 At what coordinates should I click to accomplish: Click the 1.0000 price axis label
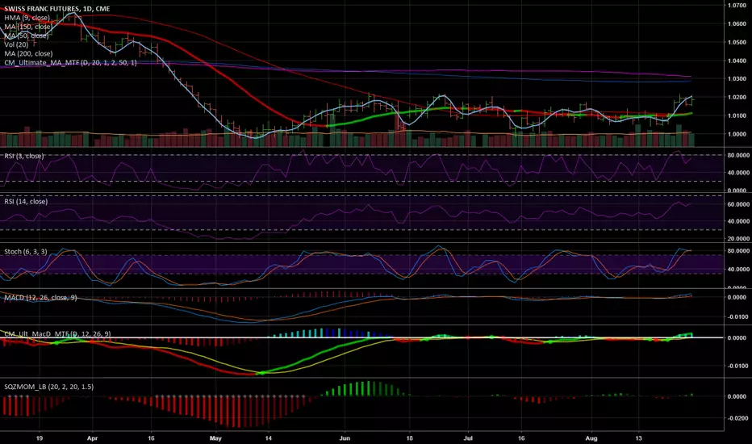(x=737, y=134)
